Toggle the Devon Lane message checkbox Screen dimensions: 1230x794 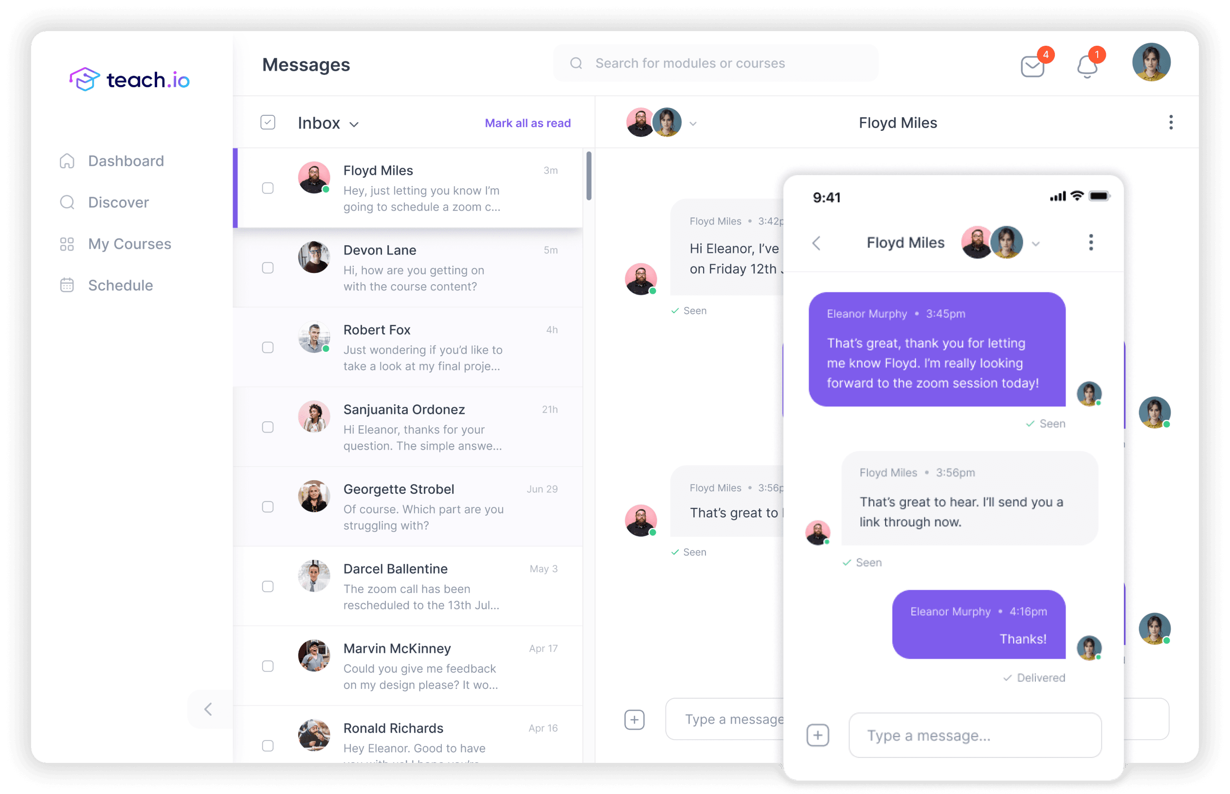[267, 267]
